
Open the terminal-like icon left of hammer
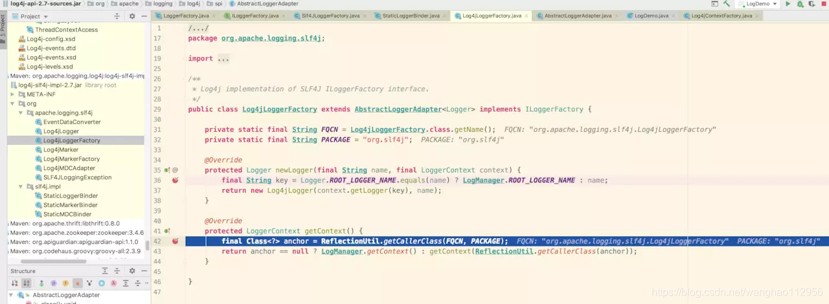click(715, 4)
